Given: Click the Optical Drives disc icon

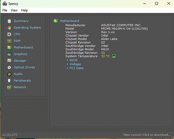Looking at the screenshot, I should (x=9, y=68).
